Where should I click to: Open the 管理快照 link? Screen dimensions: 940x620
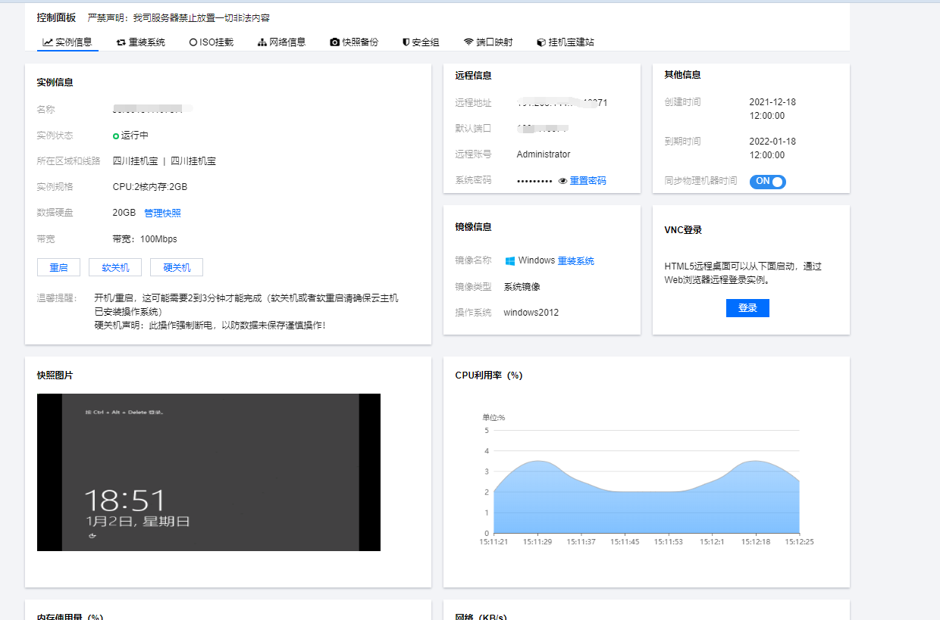162,213
